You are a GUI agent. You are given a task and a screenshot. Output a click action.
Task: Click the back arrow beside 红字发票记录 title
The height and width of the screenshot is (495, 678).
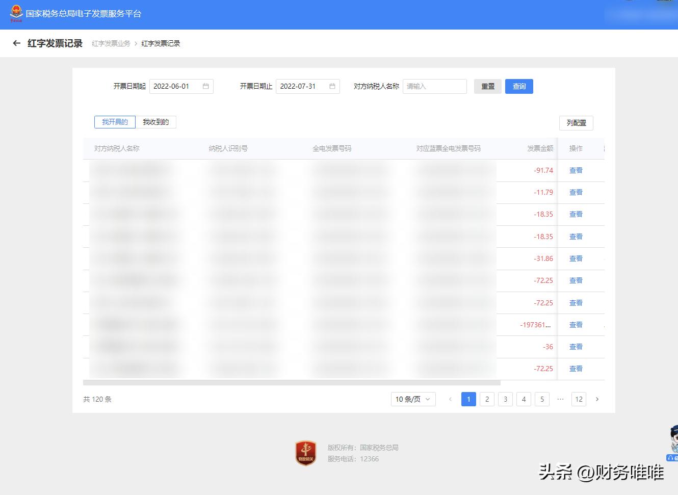(16, 43)
